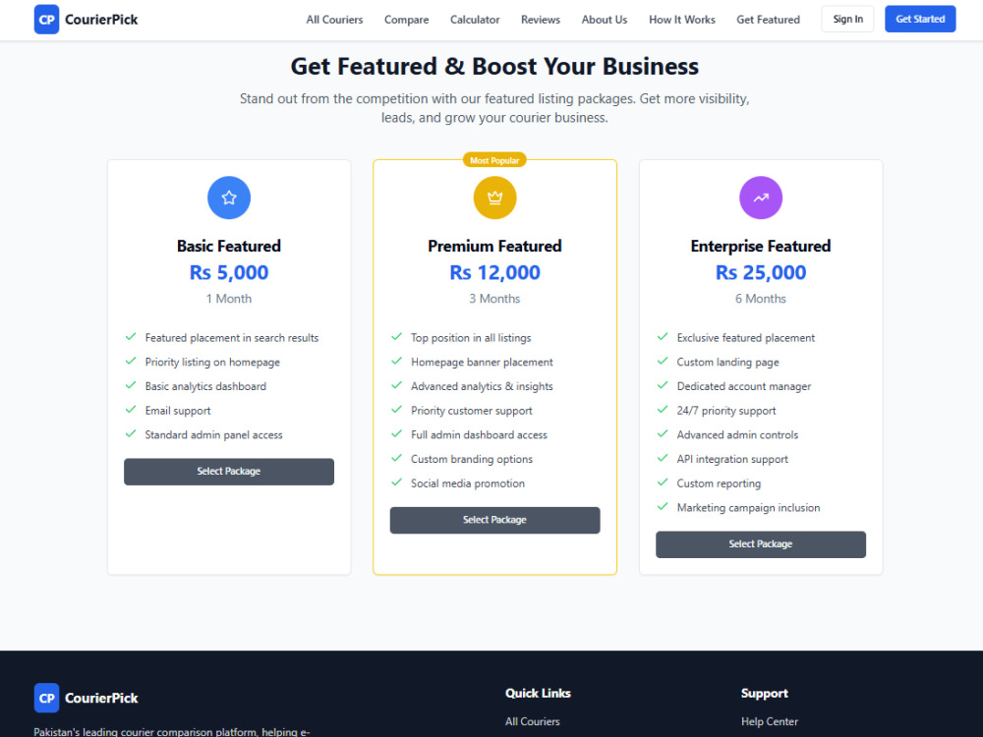Click checkmark beside Marketing campaign inclusion
Viewport: 983px width, 737px height.
click(662, 507)
